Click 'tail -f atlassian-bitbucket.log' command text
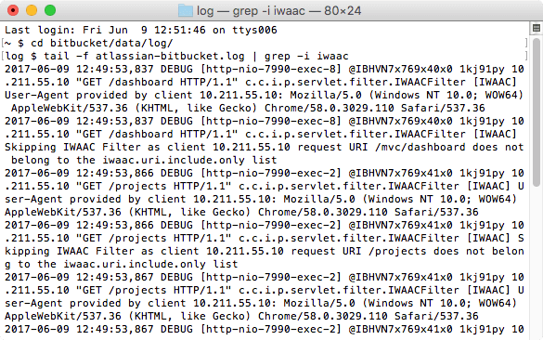This screenshot has height=340, width=543. pyautogui.click(x=144, y=56)
